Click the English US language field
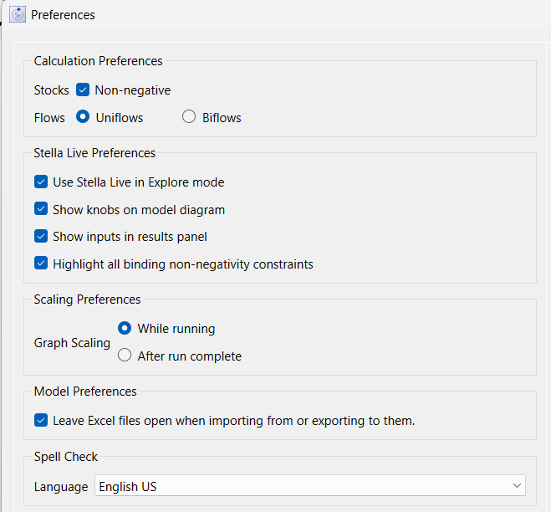551x512 pixels. point(310,485)
